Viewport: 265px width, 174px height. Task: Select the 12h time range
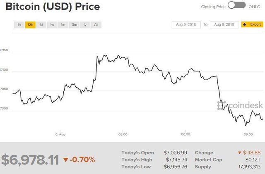pos(30,25)
